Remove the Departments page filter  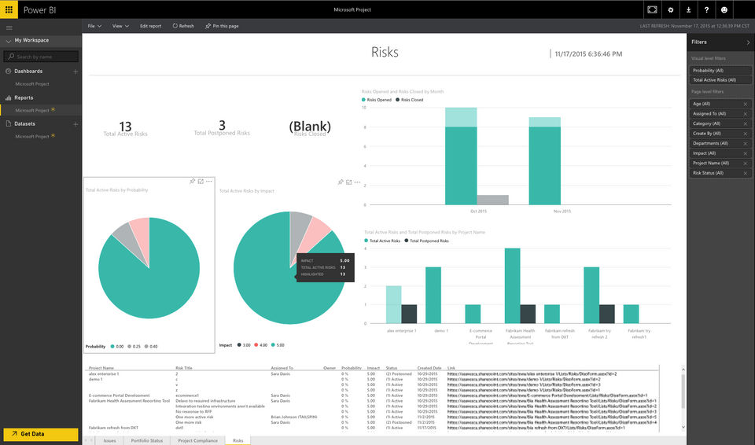pos(746,144)
